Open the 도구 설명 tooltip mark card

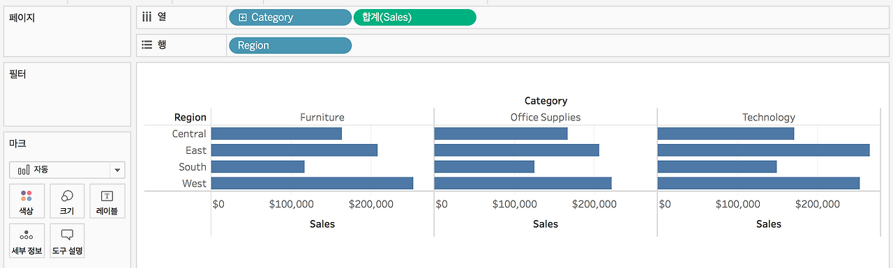pyautogui.click(x=67, y=241)
